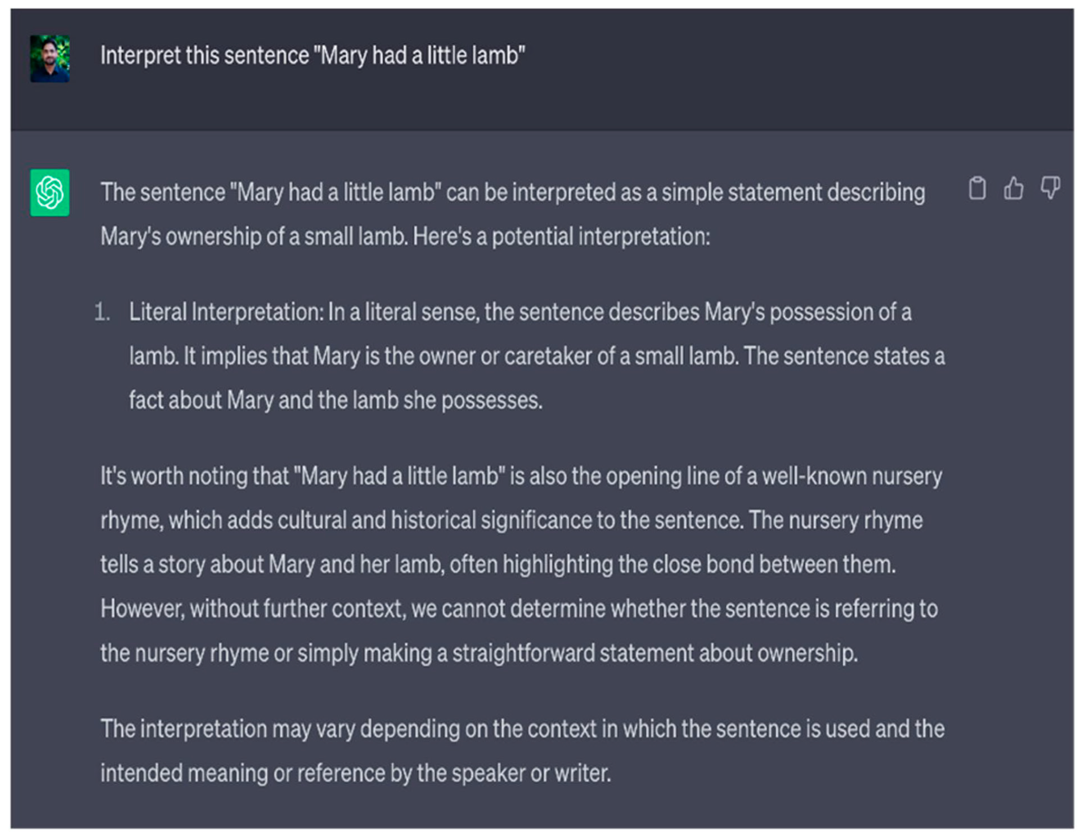Image resolution: width=1082 pixels, height=839 pixels.
Task: Click the line "fact about Mary and the lamb"
Action: click(335, 401)
